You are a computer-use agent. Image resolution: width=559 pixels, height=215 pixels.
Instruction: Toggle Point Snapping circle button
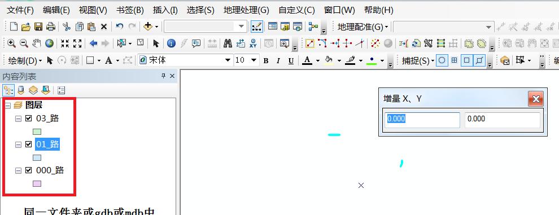click(x=442, y=60)
